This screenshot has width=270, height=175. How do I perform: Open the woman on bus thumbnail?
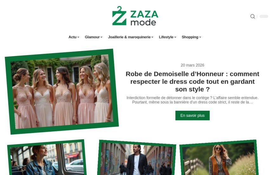tap(46, 158)
